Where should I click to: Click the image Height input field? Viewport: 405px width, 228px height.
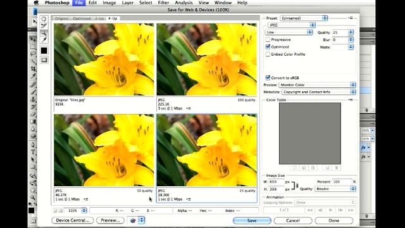[x=277, y=189]
